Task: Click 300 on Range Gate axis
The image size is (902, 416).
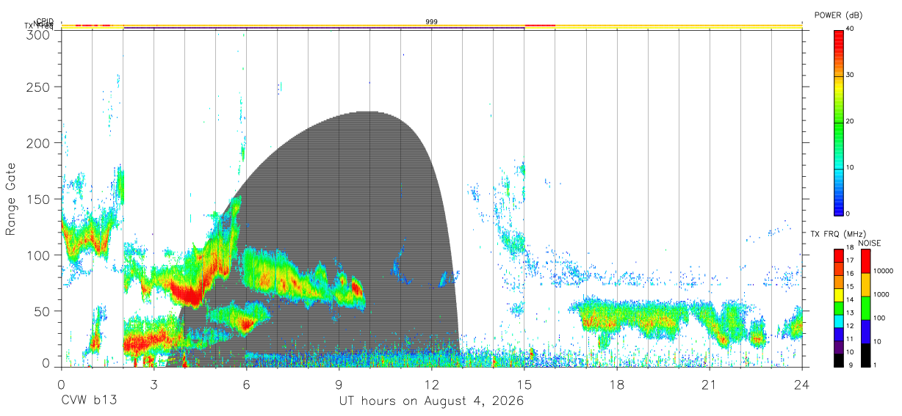Action: pos(40,34)
